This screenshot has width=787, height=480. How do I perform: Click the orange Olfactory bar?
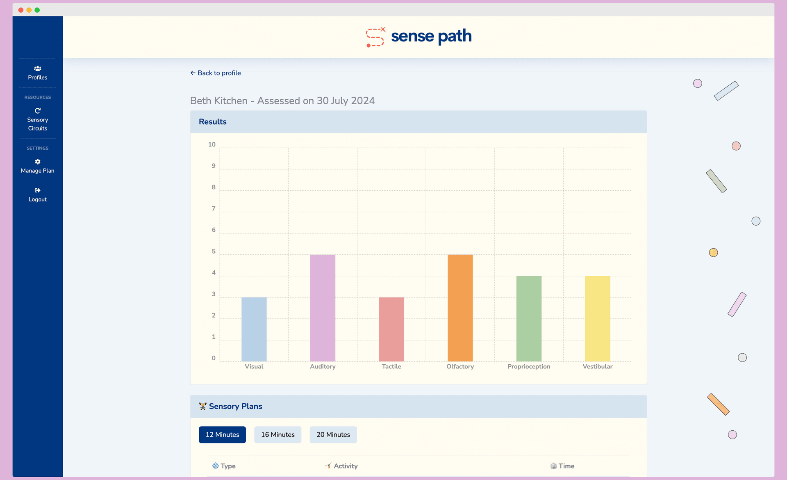[x=460, y=308]
